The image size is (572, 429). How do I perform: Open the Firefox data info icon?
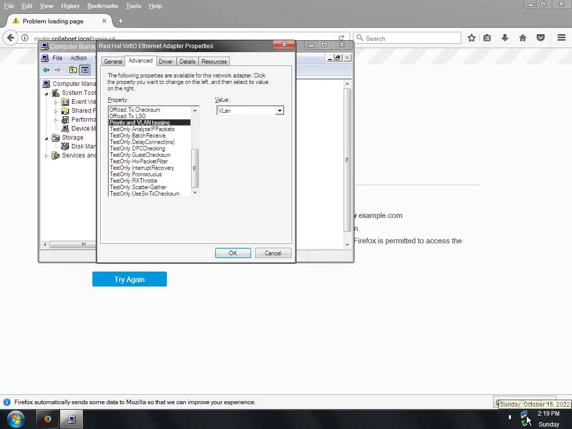coord(6,402)
